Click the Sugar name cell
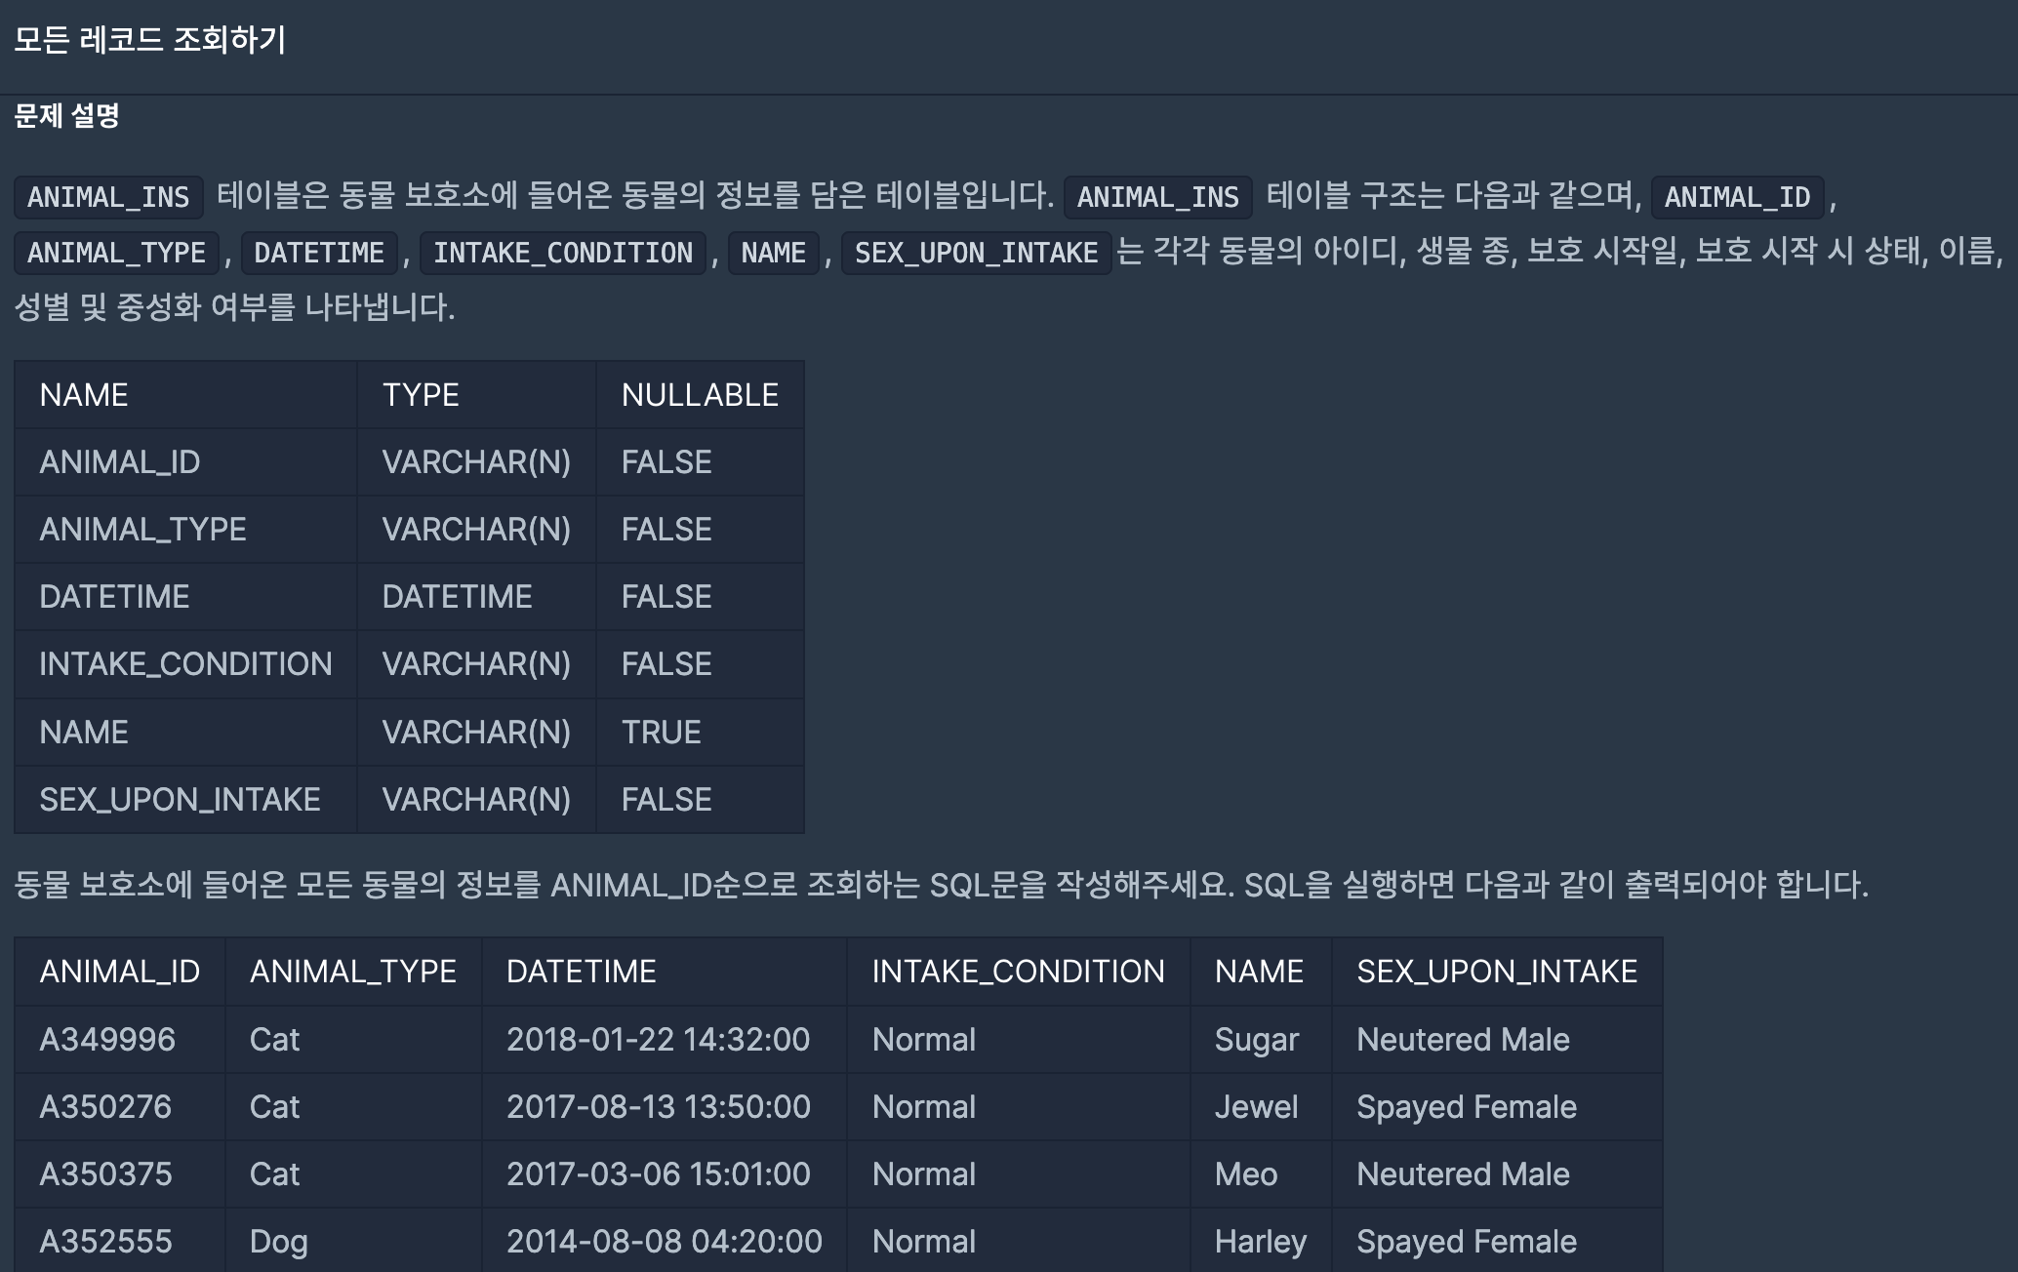Viewport: 2018px width, 1272px height. (x=1256, y=1040)
